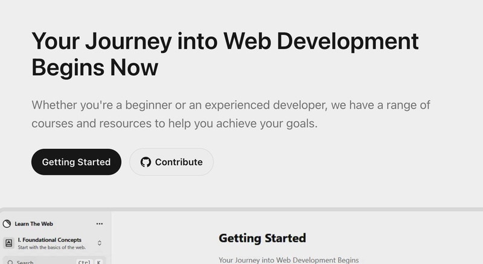This screenshot has height=264, width=483.
Task: Click the Contribute button label
Action: pyautogui.click(x=179, y=162)
